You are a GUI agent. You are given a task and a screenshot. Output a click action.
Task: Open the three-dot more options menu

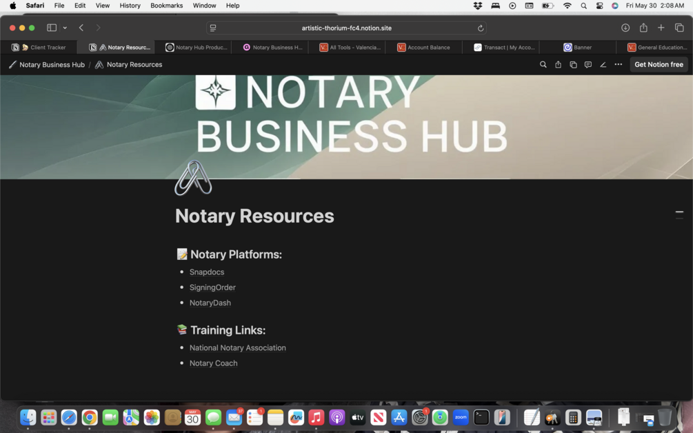[x=618, y=65]
